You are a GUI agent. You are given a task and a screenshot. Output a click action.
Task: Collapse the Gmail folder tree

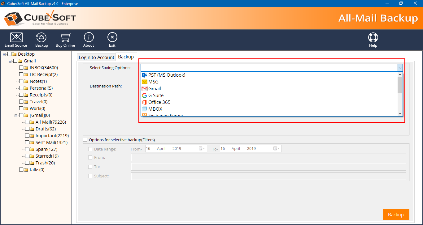tap(10, 61)
